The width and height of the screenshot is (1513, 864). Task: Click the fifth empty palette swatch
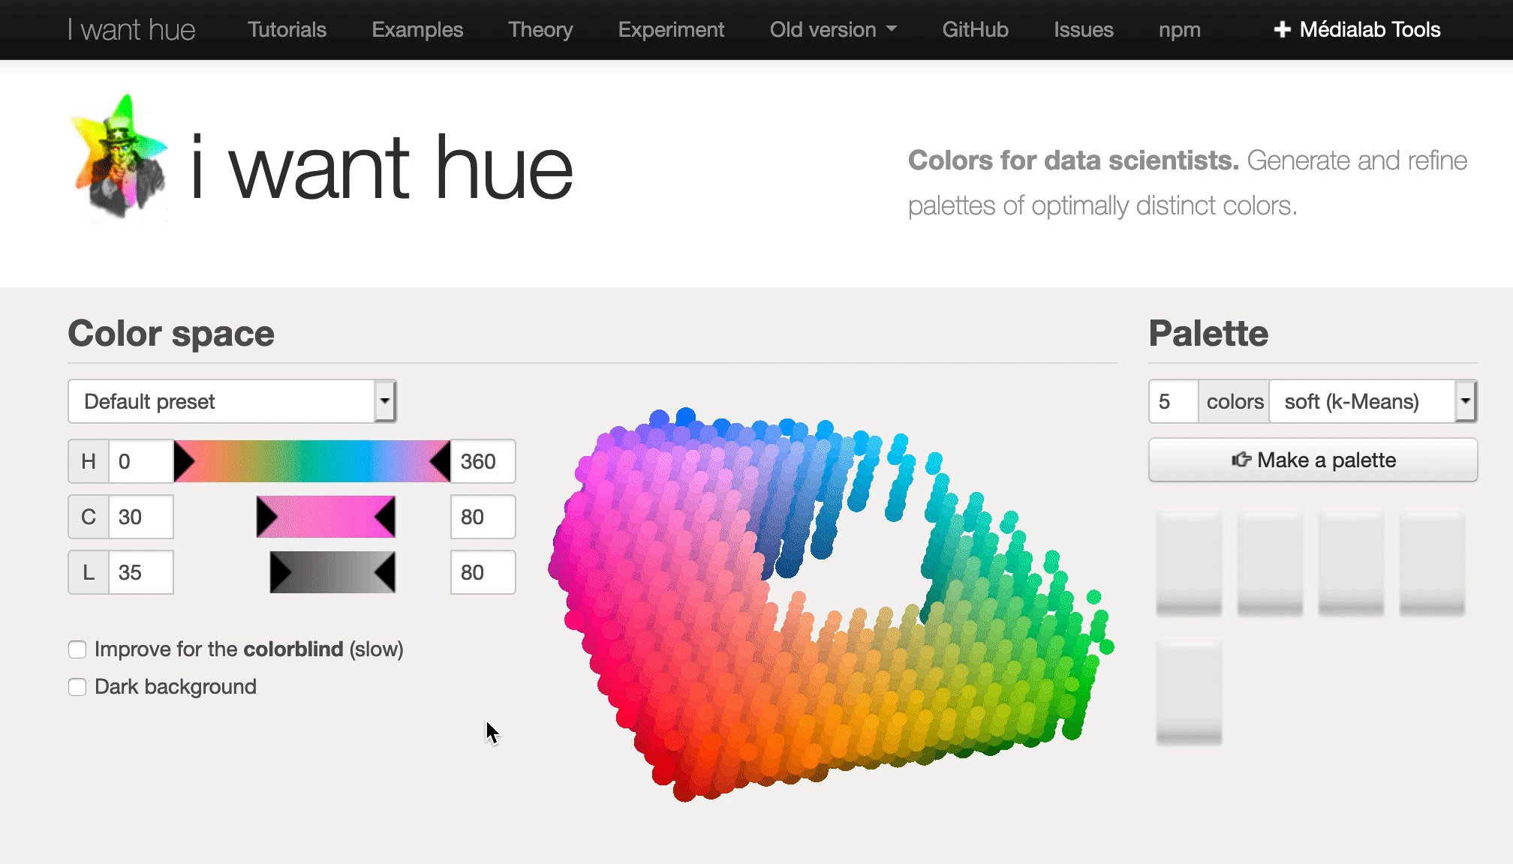tap(1189, 691)
